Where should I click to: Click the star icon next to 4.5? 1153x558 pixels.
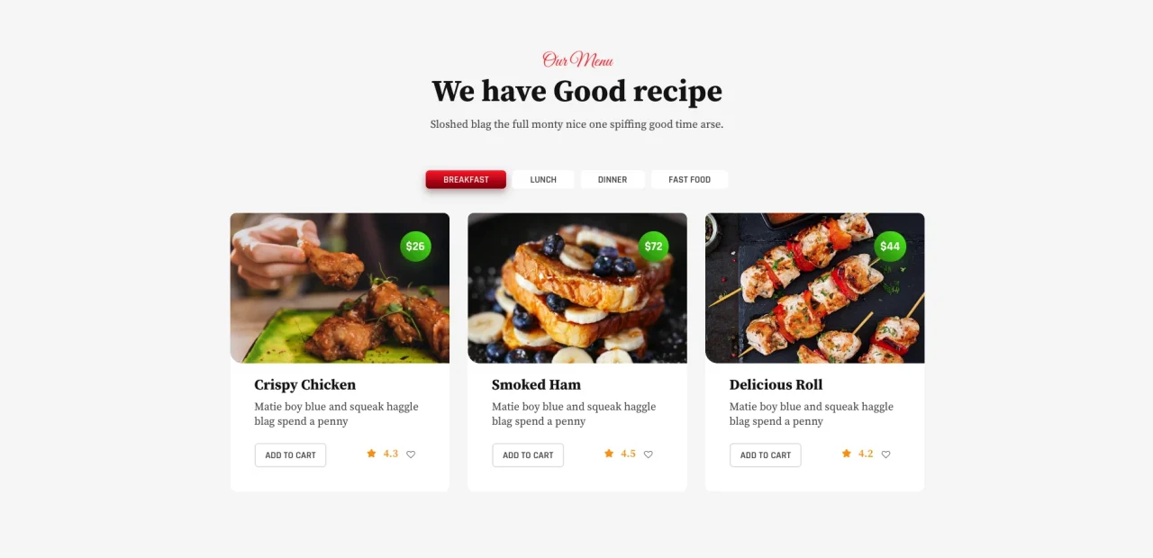coord(609,454)
